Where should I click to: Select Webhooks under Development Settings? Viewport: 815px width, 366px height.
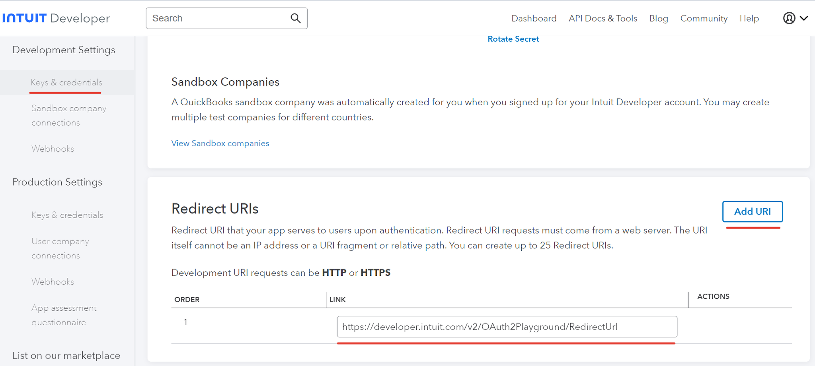click(x=53, y=149)
